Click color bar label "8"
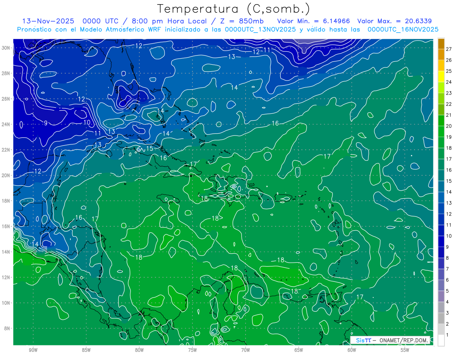This screenshot has height=355, width=459. 448,258
